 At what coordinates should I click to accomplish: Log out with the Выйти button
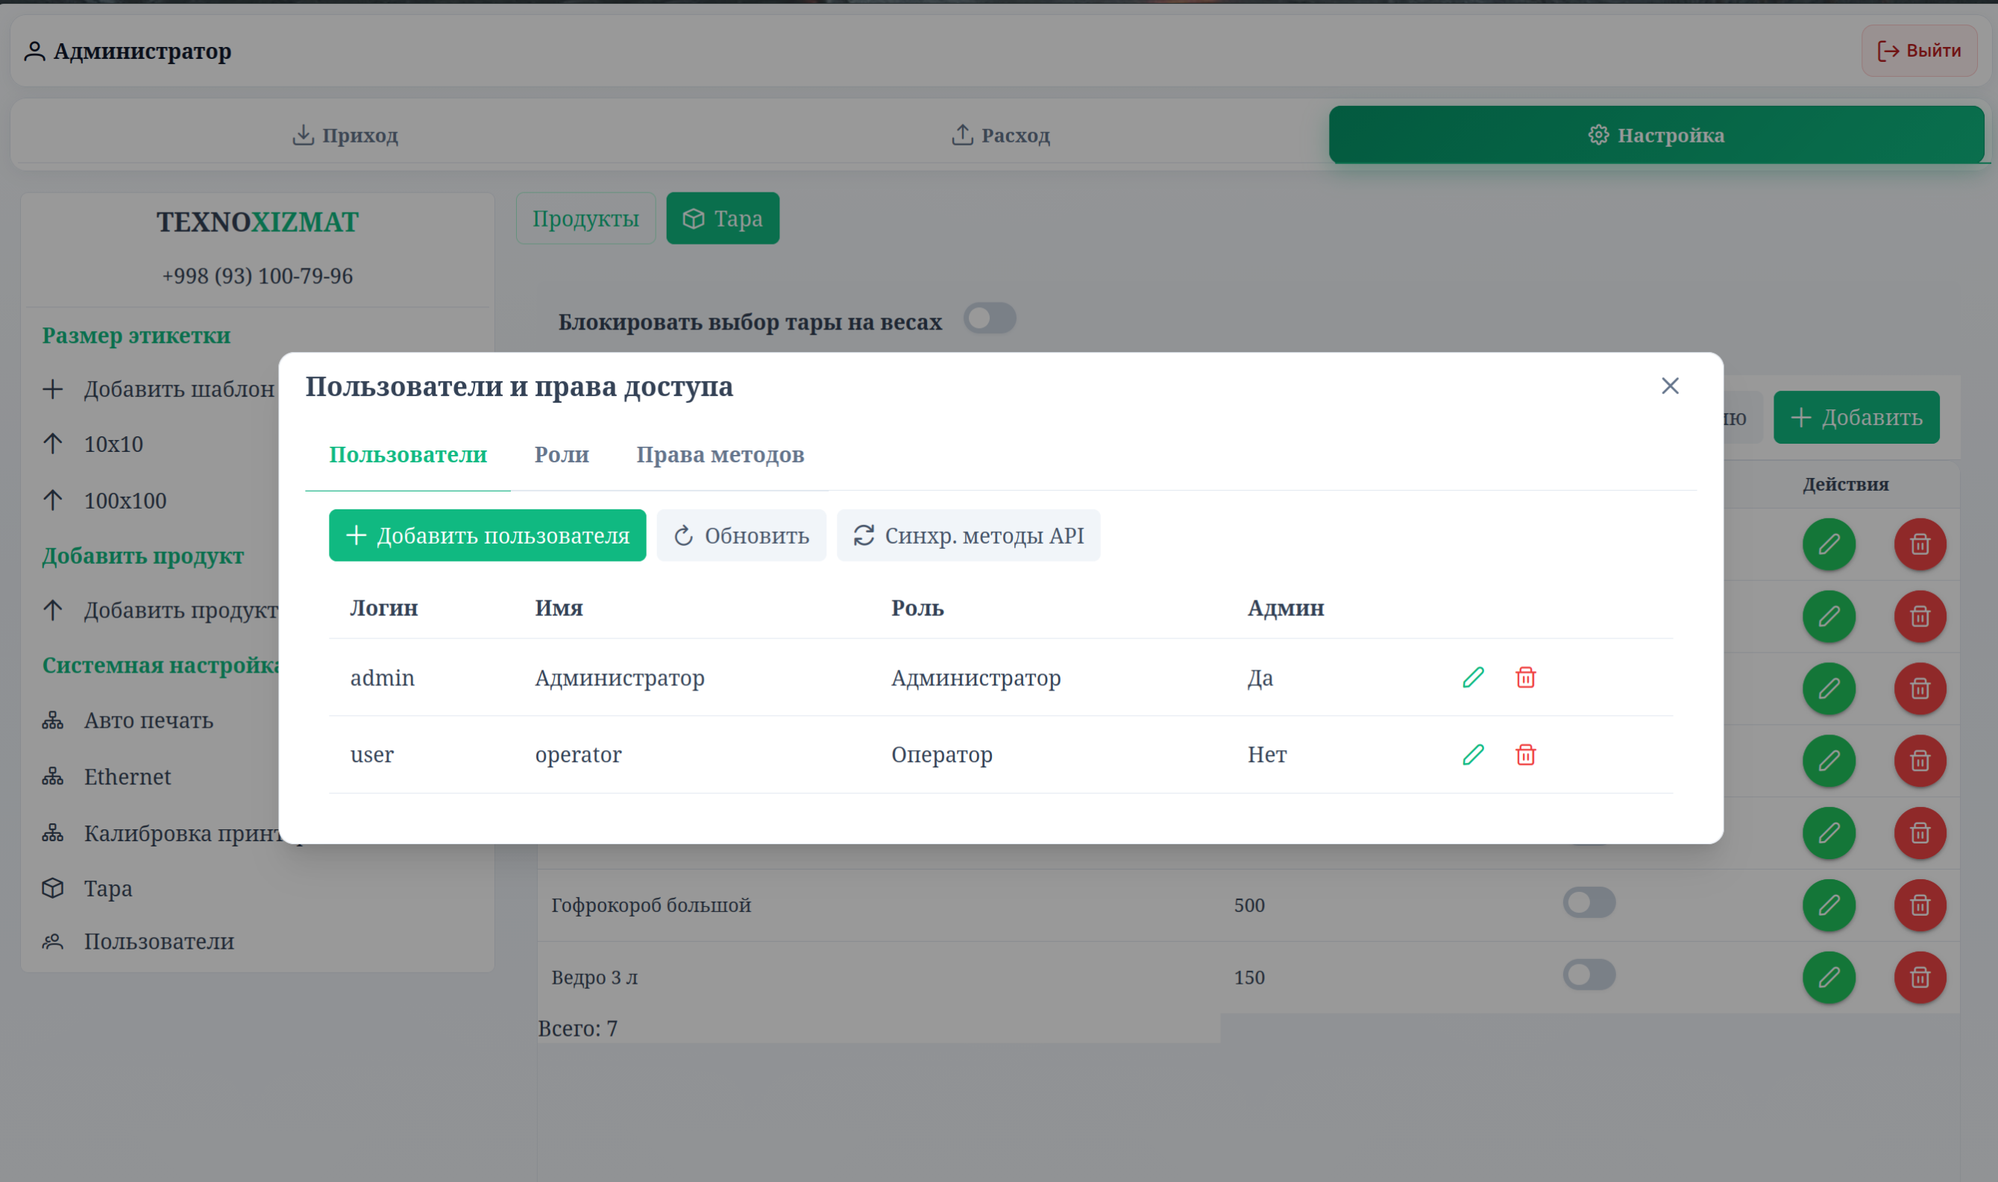point(1919,51)
